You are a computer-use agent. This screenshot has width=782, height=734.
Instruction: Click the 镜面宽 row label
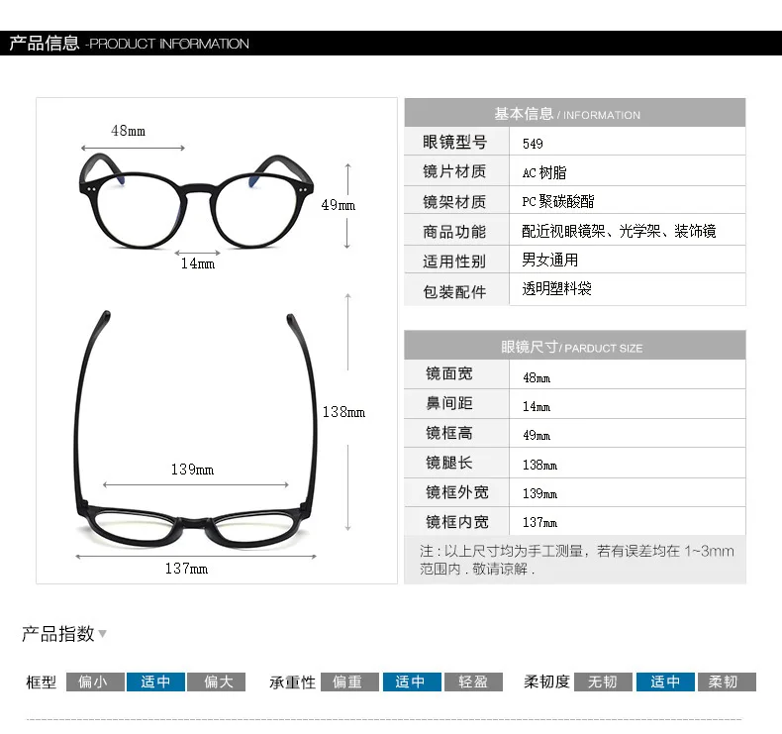click(x=448, y=373)
